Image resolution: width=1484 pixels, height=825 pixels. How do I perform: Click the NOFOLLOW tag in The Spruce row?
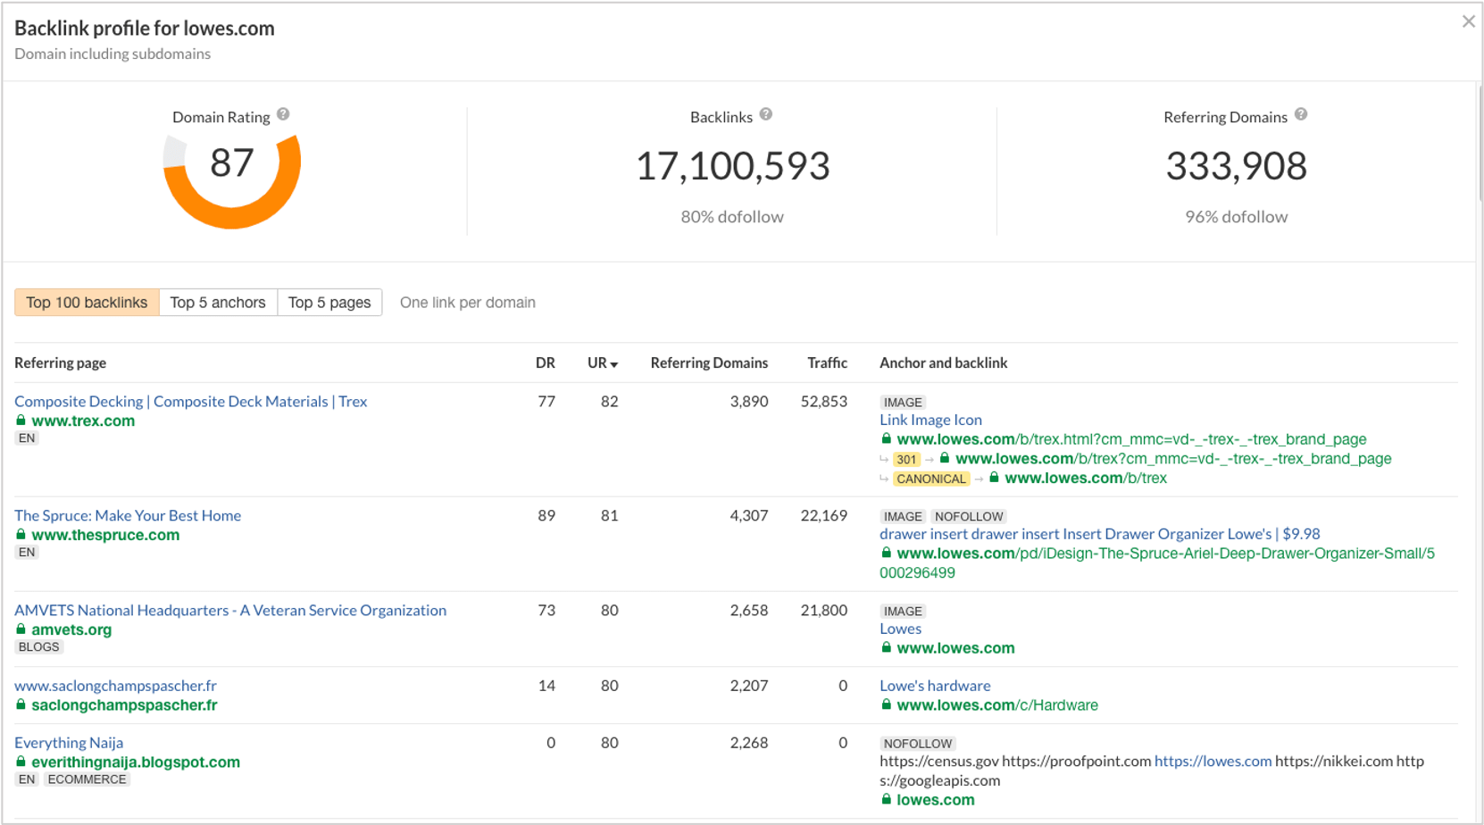[x=969, y=516]
